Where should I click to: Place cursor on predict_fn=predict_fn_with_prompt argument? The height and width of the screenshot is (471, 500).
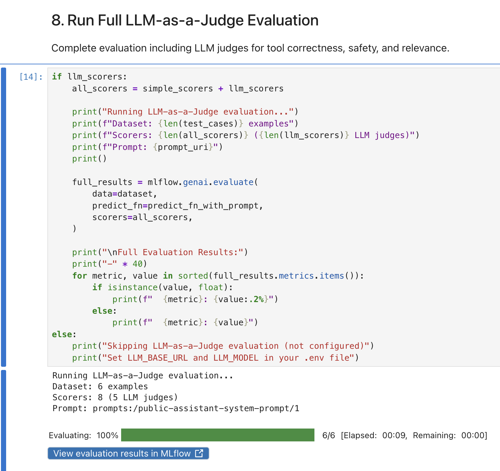click(177, 206)
